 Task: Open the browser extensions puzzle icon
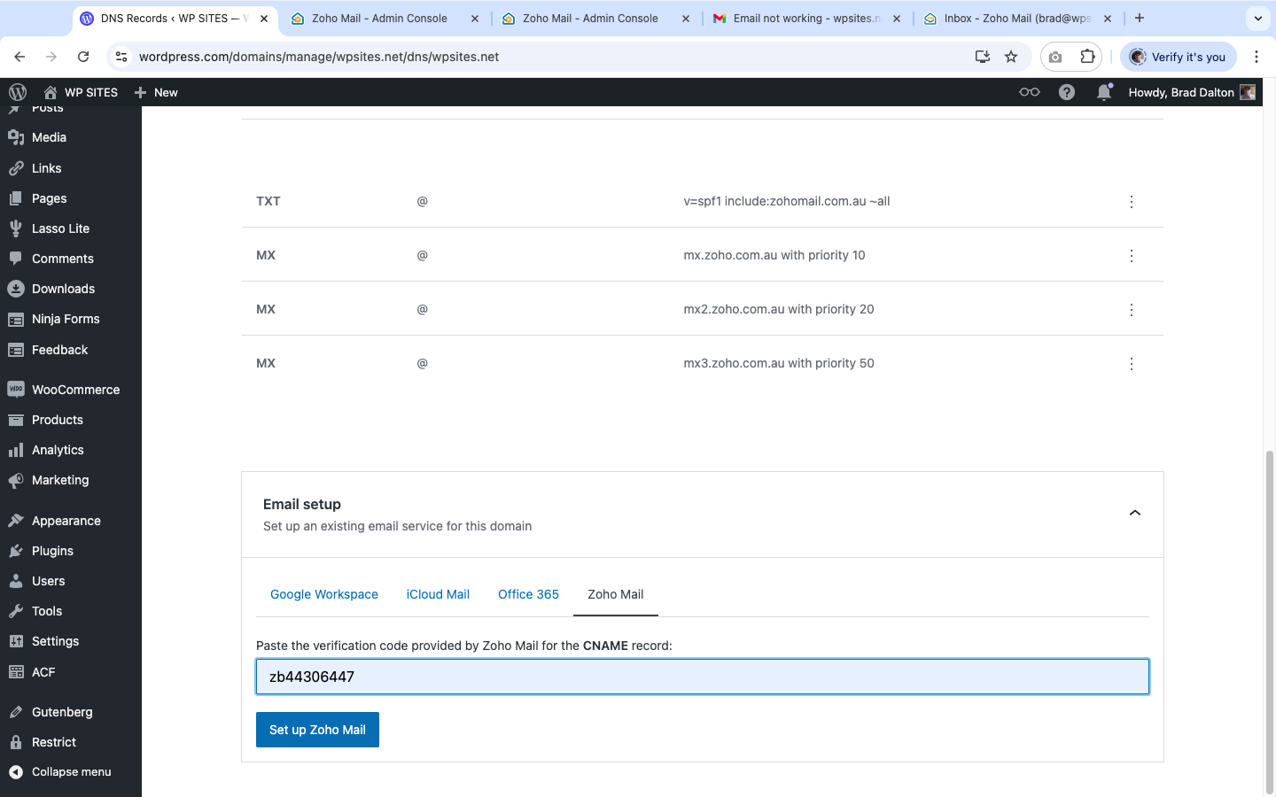point(1087,57)
